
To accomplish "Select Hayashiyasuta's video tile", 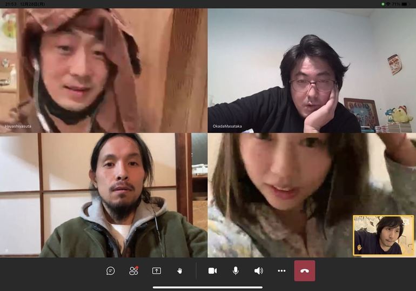I will click(x=104, y=70).
